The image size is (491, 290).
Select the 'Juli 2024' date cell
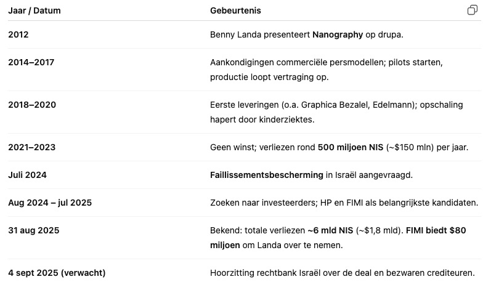[x=27, y=175]
